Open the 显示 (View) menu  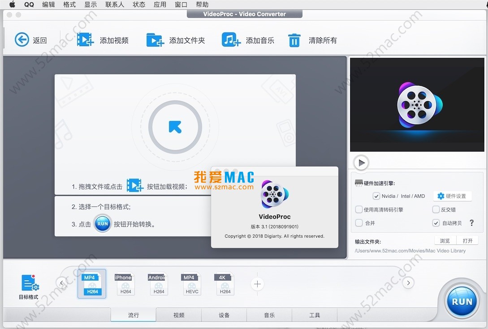coord(91,4)
